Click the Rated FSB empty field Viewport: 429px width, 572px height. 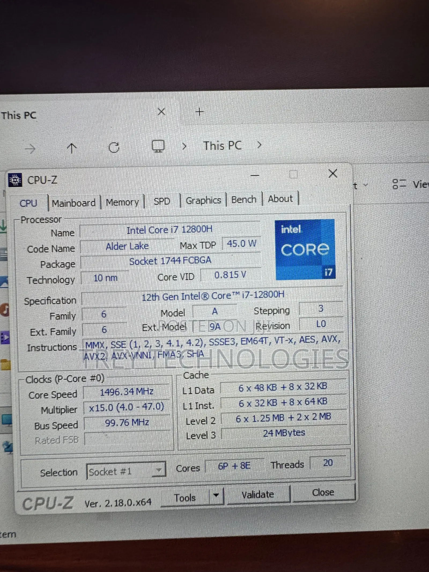[x=127, y=439]
